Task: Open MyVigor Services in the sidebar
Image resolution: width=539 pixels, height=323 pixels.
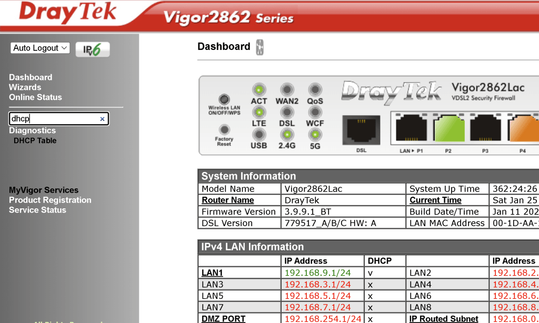Action: tap(44, 190)
